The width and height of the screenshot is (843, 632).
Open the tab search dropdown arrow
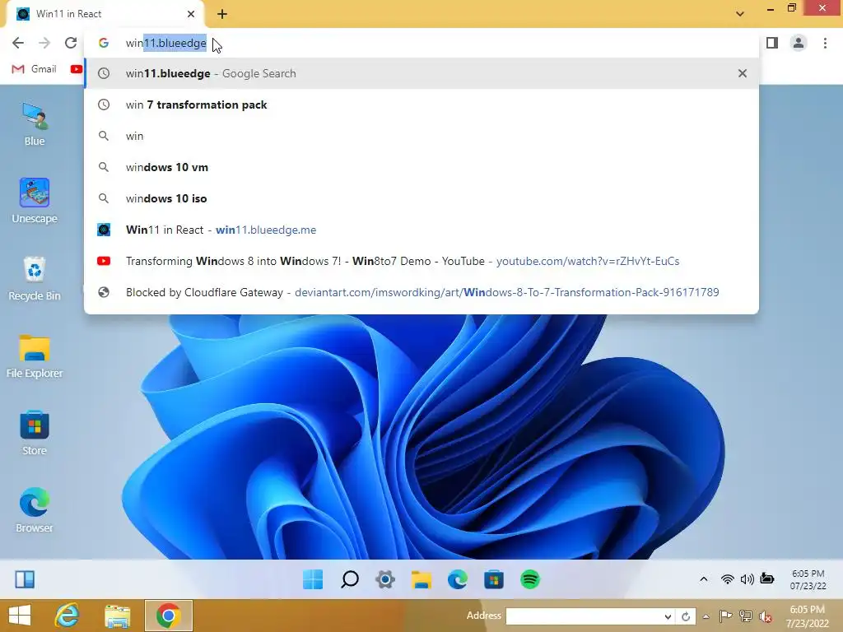point(740,14)
